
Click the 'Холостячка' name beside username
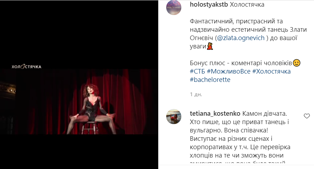(x=247, y=5)
